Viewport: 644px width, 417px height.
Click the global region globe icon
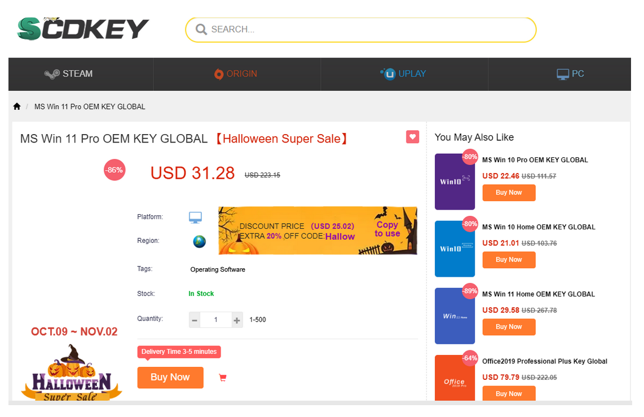(x=199, y=241)
